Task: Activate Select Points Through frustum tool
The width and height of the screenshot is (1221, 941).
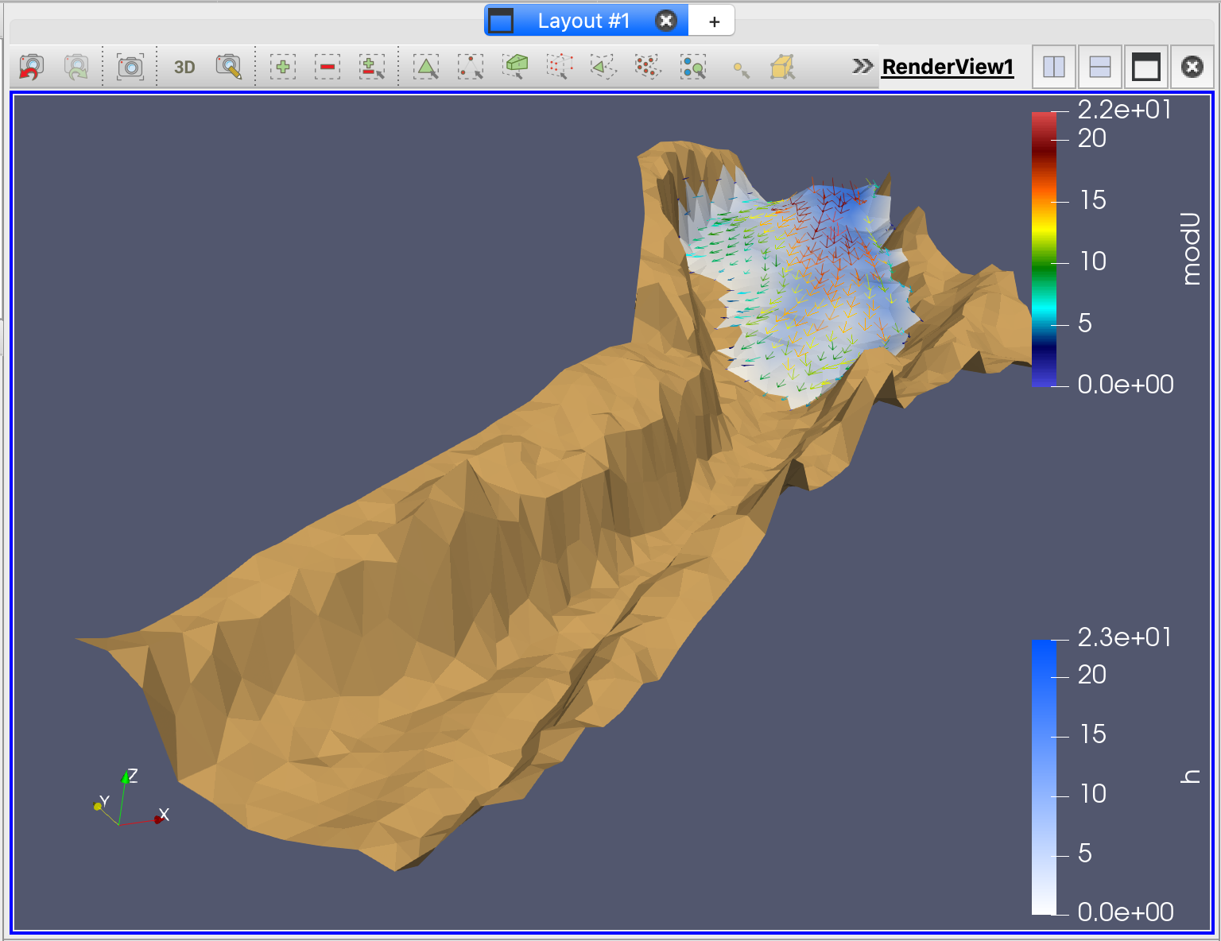Action: 560,67
